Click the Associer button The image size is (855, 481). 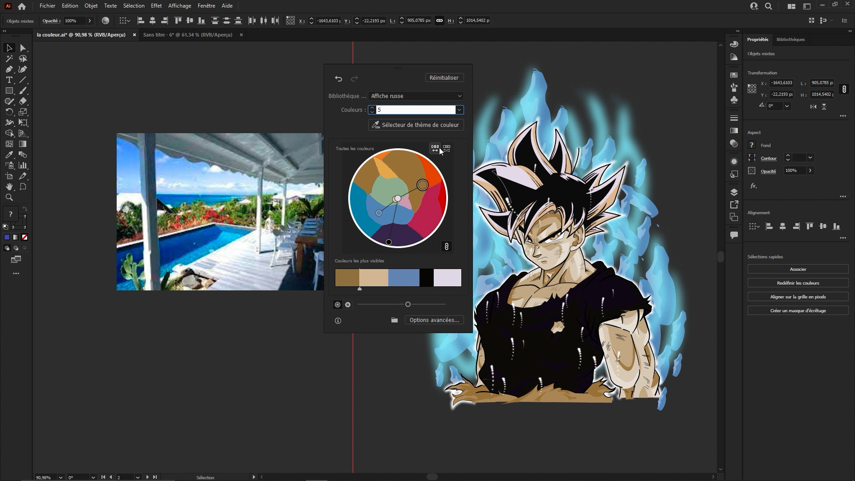798,269
